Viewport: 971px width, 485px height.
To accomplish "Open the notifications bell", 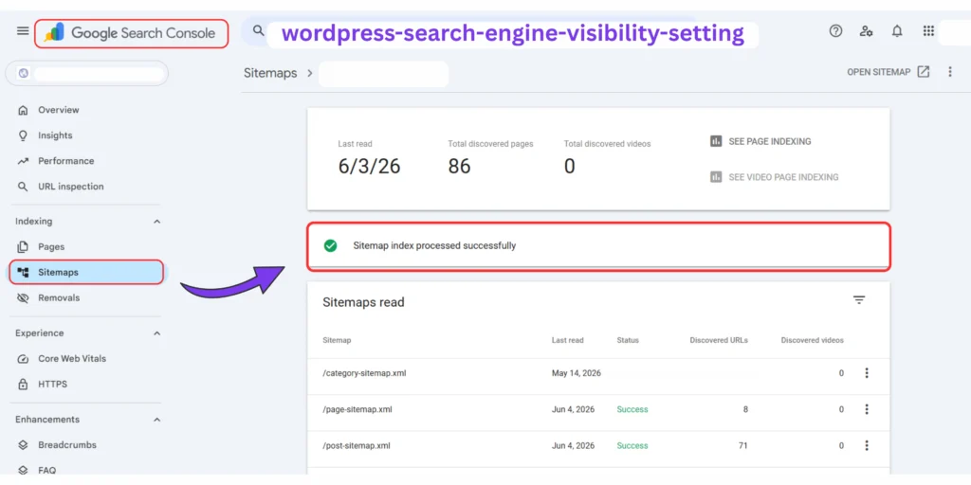I will 897,31.
